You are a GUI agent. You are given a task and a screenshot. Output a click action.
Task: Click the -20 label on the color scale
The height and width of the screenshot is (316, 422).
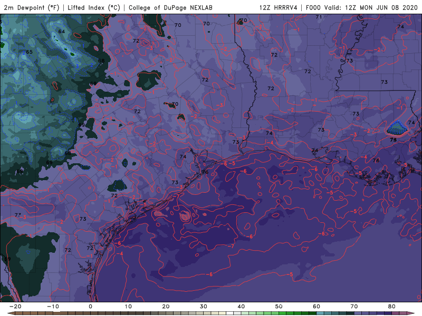[15, 307]
